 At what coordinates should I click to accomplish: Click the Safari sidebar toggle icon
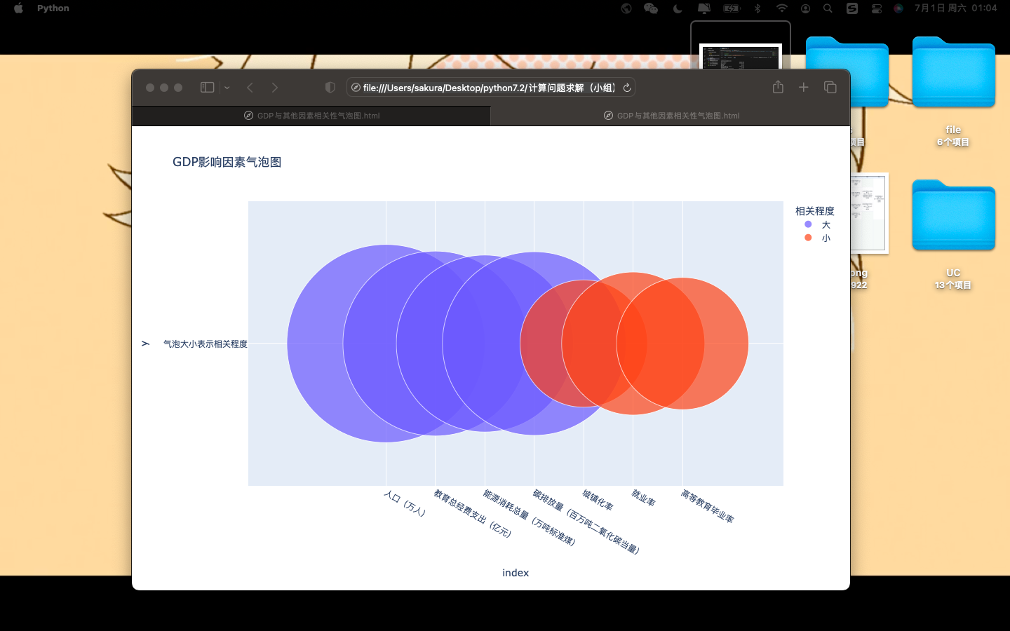pyautogui.click(x=207, y=88)
